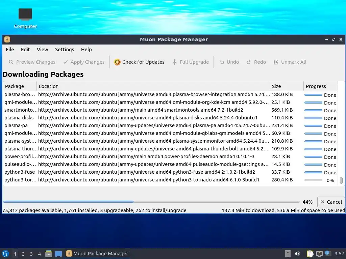The height and width of the screenshot is (259, 346).
Task: Sort by the Package column header
Action: [x=20, y=86]
